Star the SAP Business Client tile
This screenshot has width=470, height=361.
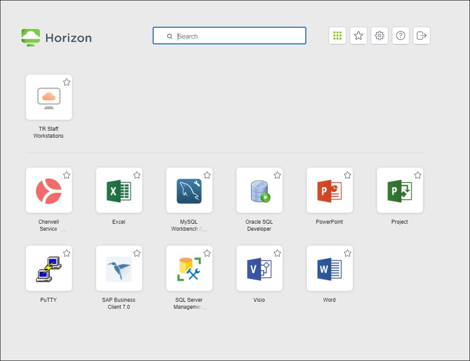coord(136,253)
